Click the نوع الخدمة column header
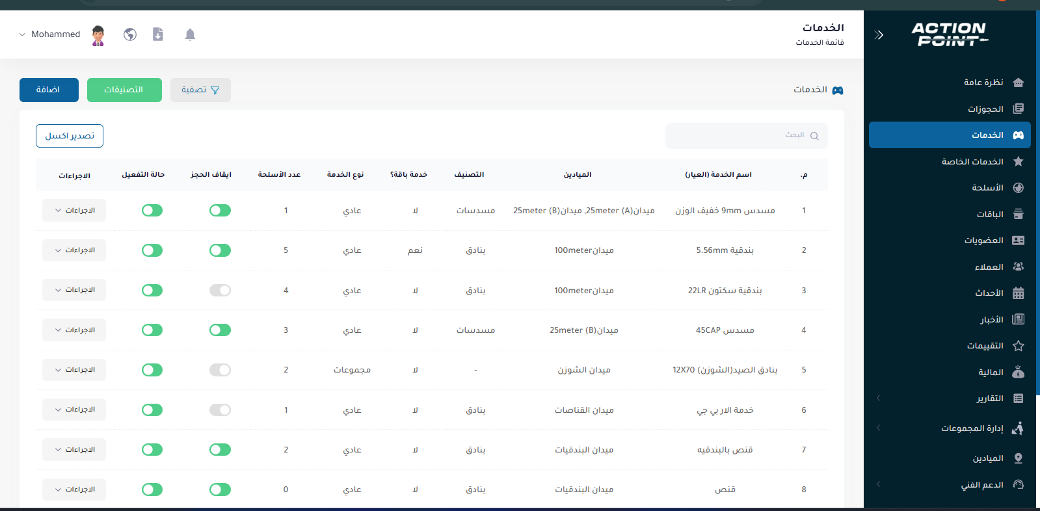Viewport: 1040px width, 511px height. coord(345,175)
